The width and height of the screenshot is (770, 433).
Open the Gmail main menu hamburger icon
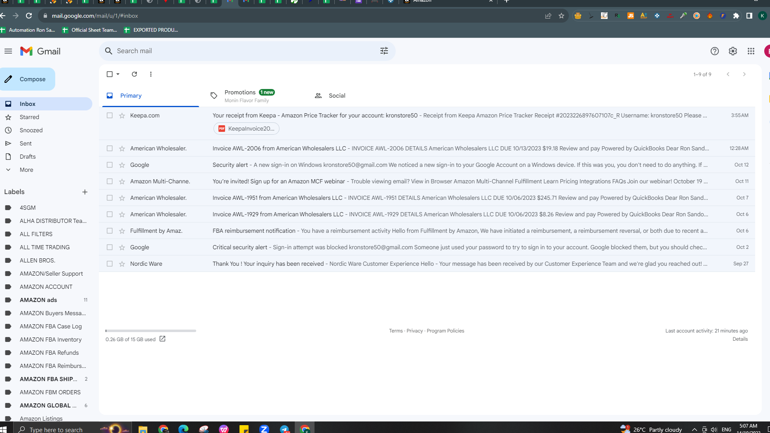8,51
